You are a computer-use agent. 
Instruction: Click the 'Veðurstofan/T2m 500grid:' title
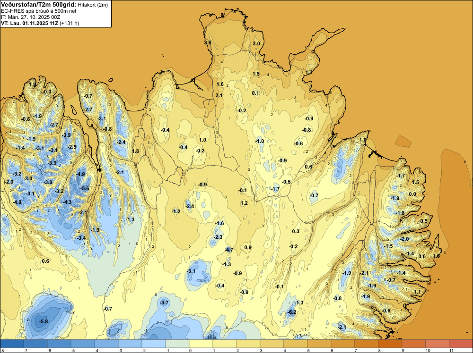click(x=38, y=5)
